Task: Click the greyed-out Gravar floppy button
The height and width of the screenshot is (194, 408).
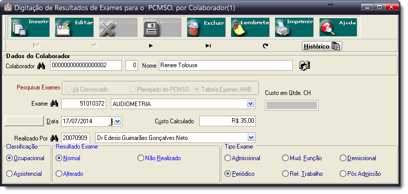Action: tap(162, 27)
